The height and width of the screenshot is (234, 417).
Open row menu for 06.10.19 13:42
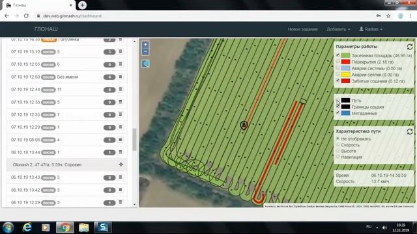point(121,190)
